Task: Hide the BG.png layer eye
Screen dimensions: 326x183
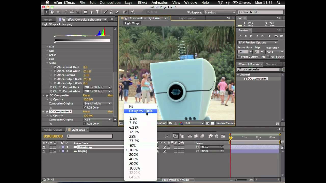Action: click(x=44, y=151)
